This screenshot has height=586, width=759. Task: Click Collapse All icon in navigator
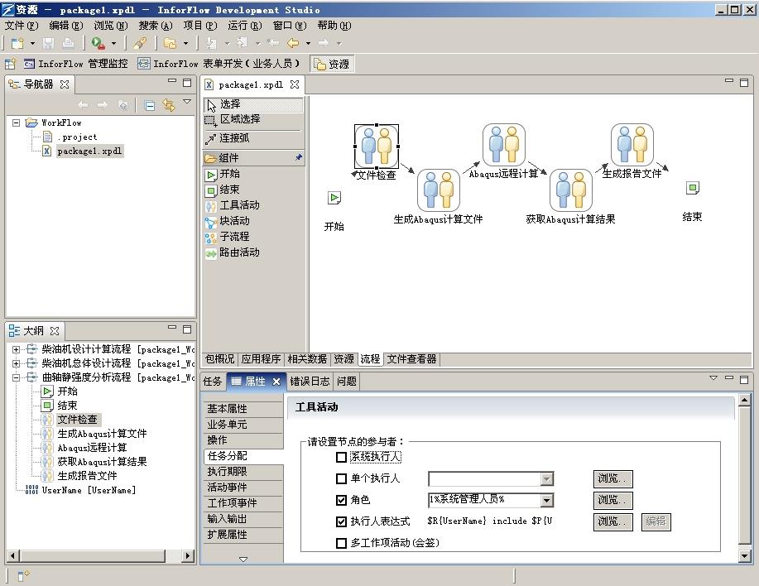150,105
